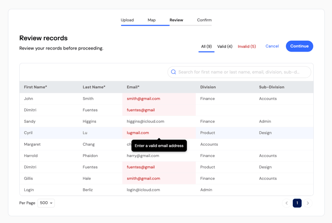Go to previous page arrow
Viewport: 332px width, 223px height.
click(x=286, y=203)
